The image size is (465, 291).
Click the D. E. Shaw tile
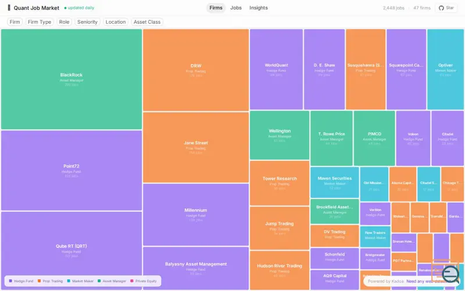pos(324,69)
